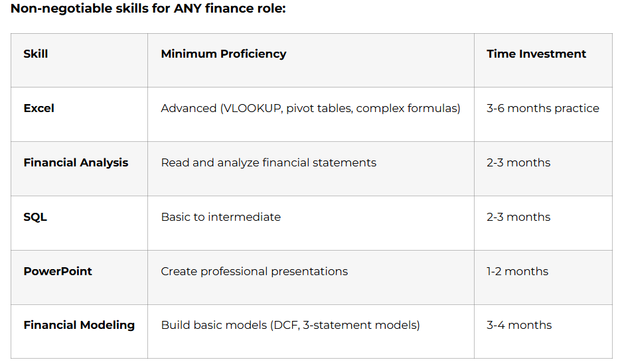Click 'Read and analyze financial statements' cell

268,163
